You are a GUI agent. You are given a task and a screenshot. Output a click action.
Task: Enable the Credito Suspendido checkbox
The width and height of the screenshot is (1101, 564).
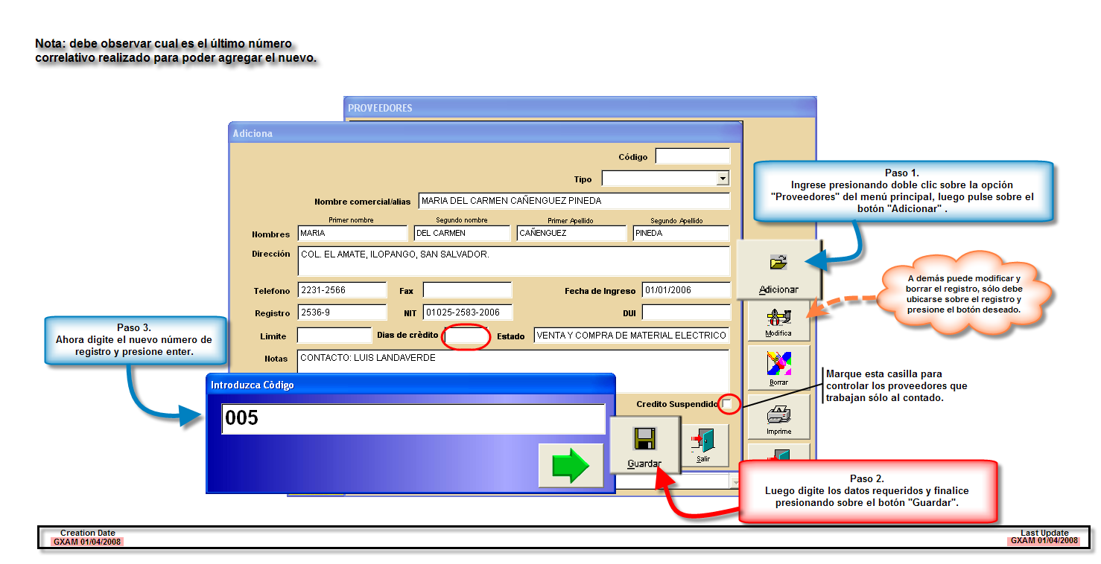pos(727,403)
